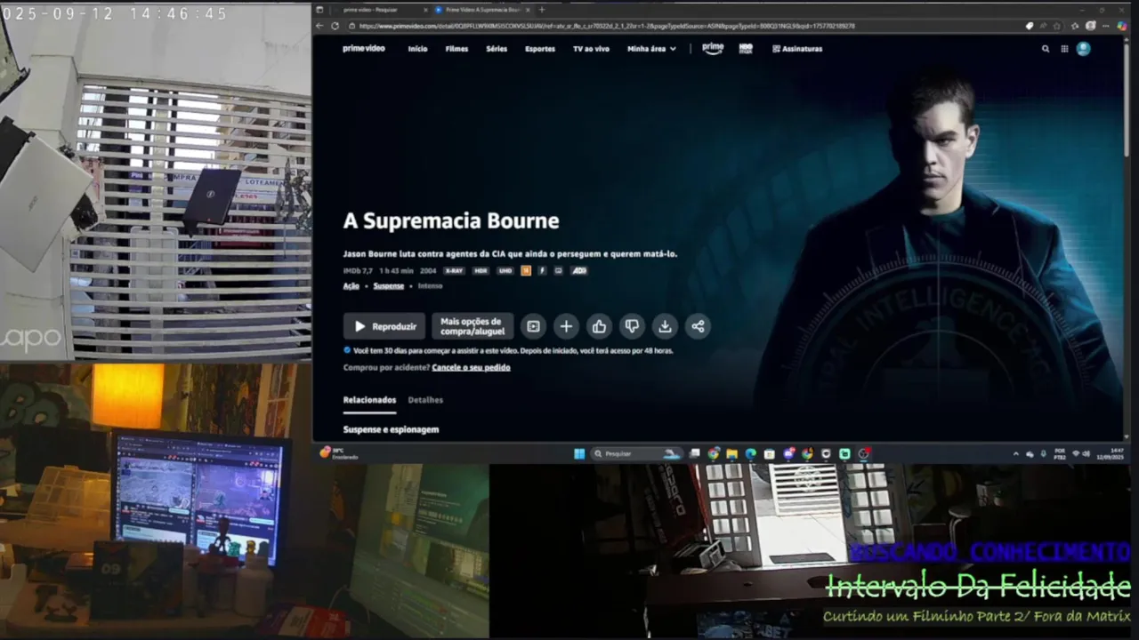Open Assinaturas in the header
Image resolution: width=1139 pixels, height=640 pixels.
[x=797, y=49]
